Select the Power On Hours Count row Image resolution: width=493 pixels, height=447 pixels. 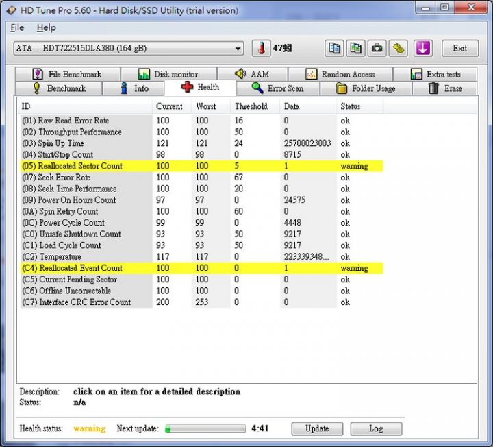coord(202,200)
